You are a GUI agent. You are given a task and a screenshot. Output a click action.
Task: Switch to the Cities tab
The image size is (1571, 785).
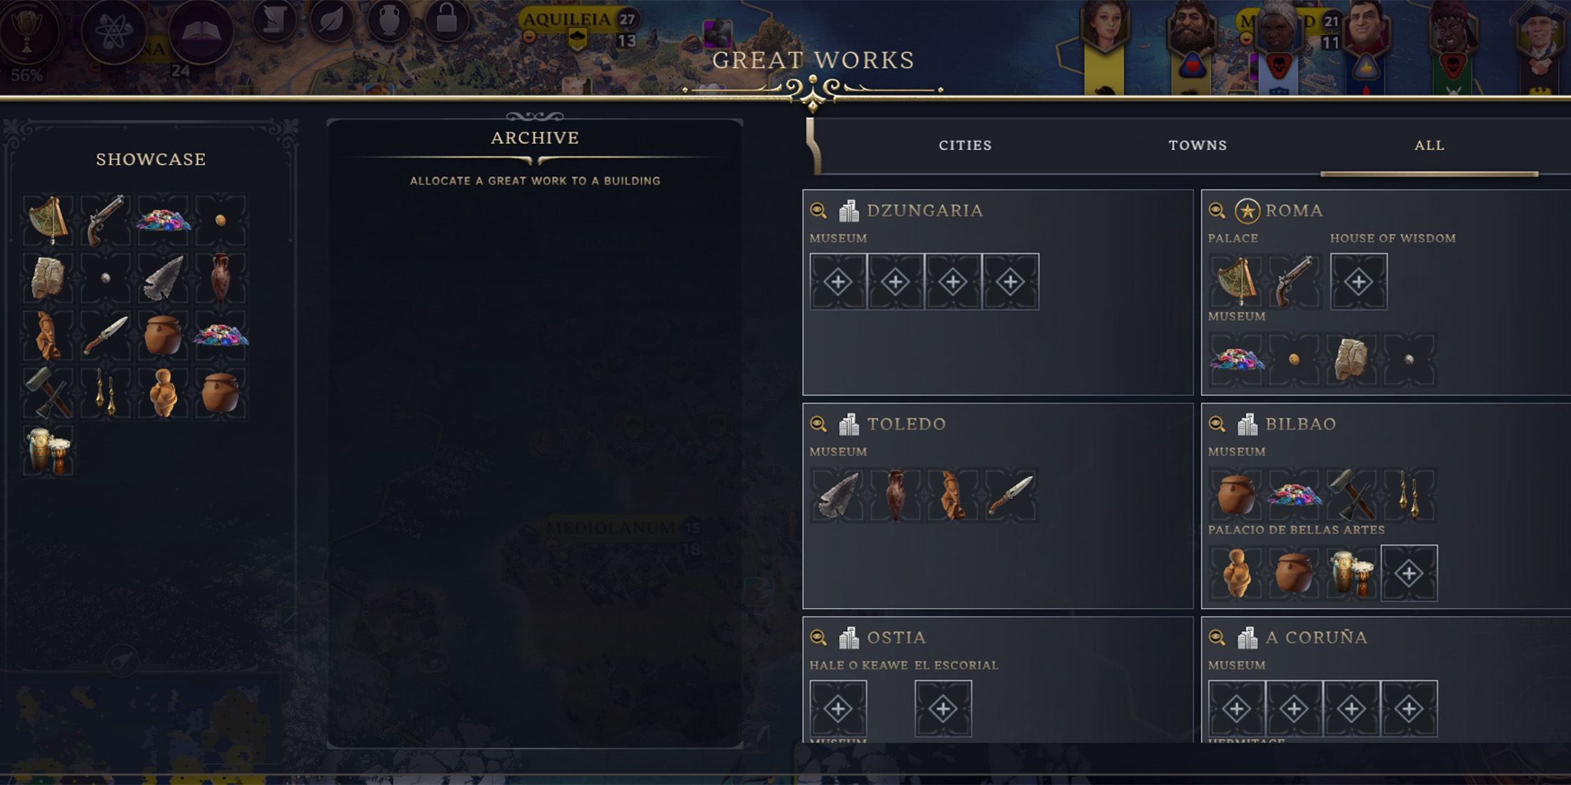click(x=965, y=145)
